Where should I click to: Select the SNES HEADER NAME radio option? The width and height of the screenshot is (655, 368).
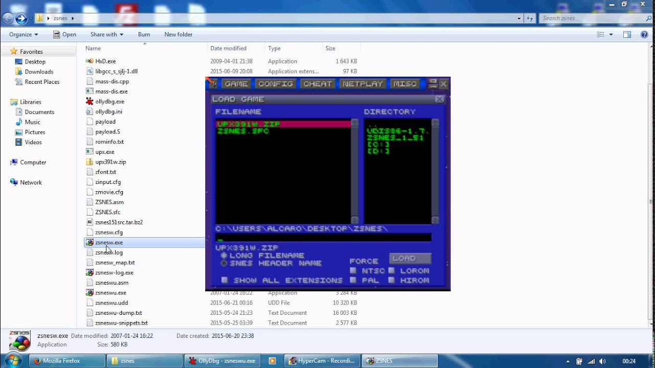(224, 263)
